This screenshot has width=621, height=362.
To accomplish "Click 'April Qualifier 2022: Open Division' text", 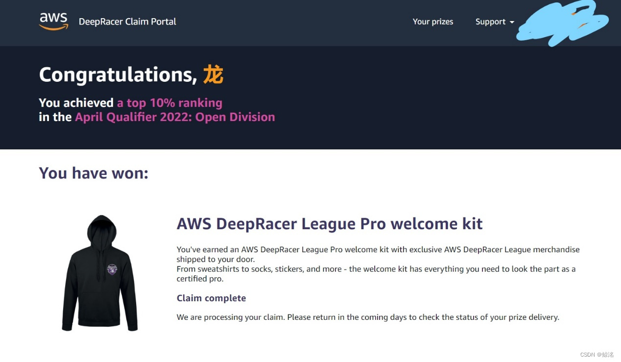I will click(x=175, y=117).
